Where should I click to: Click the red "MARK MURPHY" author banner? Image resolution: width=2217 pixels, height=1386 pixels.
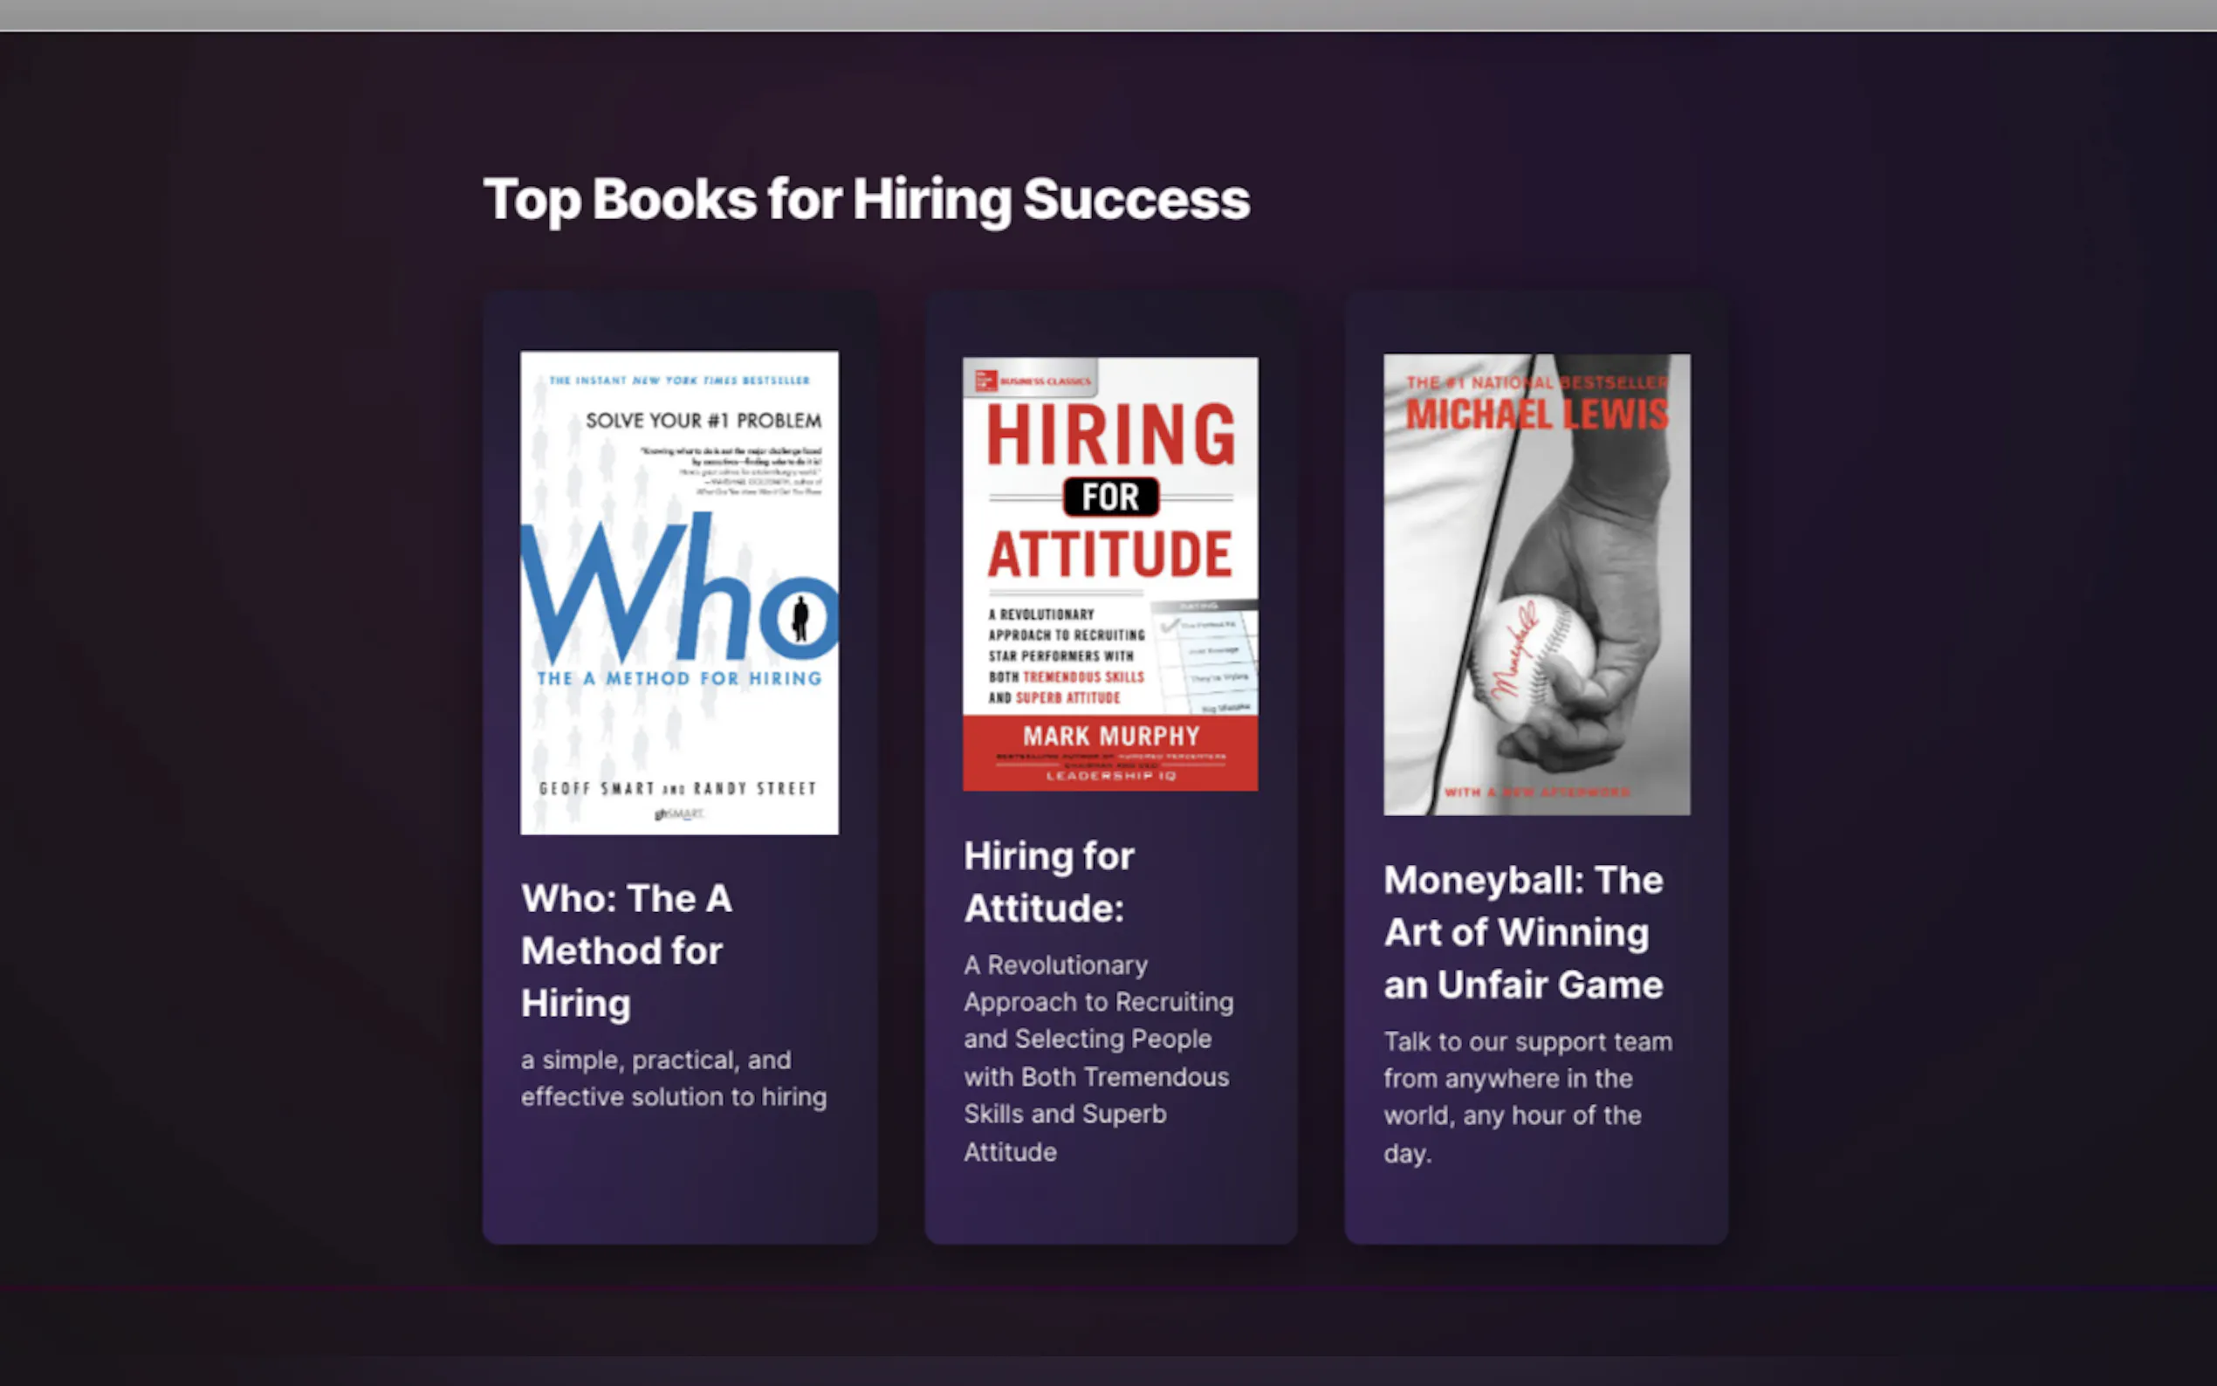click(x=1110, y=752)
